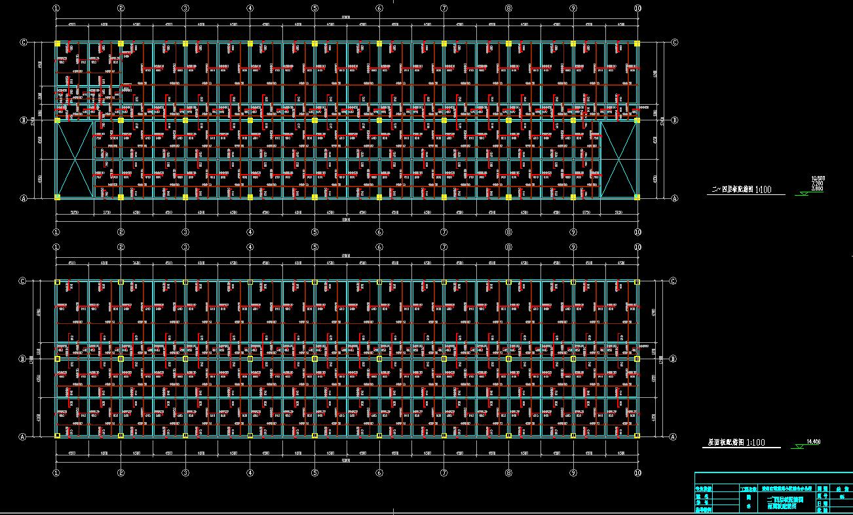Select X-crossed opening at right end of upper plan
The image size is (853, 515).
coord(618,158)
